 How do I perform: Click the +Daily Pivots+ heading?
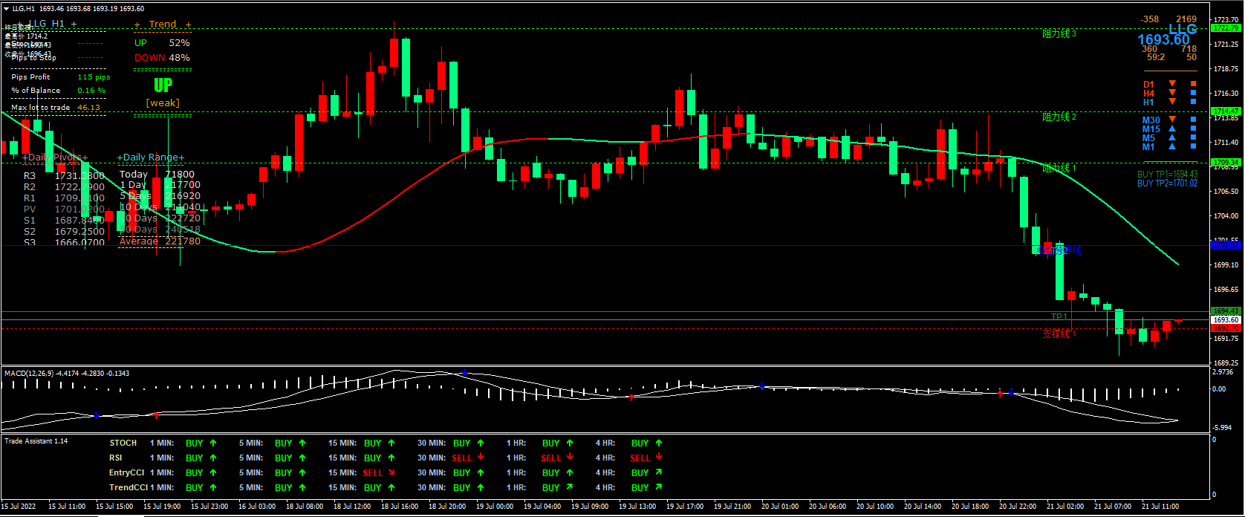[x=55, y=157]
